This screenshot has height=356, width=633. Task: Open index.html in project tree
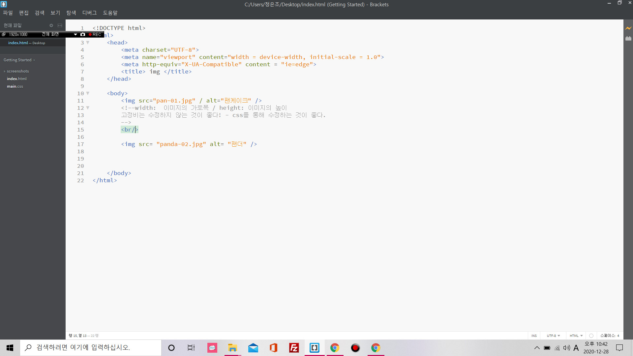coord(17,79)
